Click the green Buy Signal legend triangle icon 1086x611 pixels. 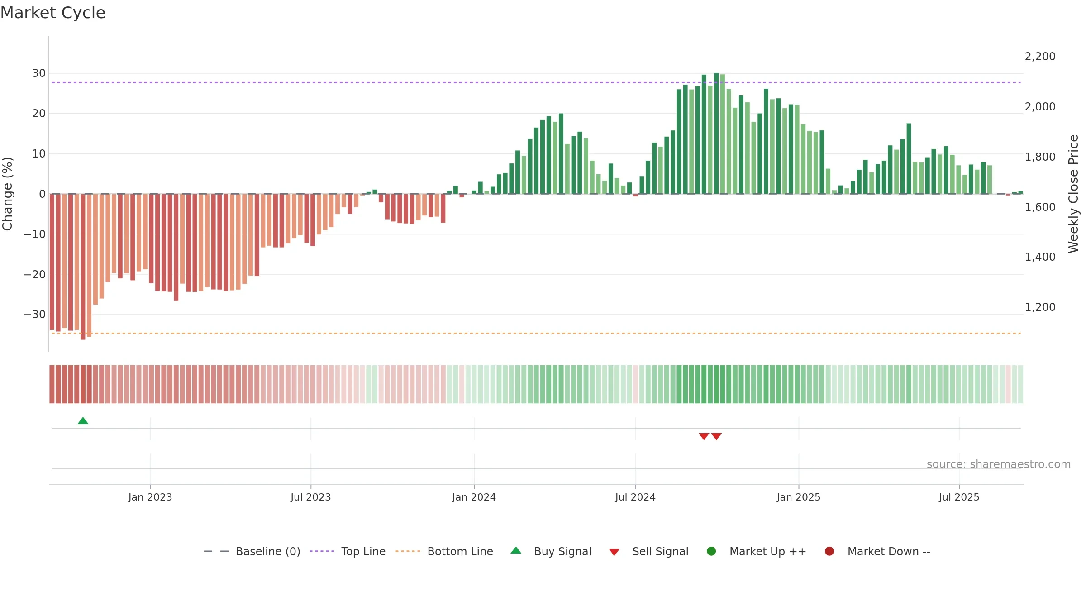point(516,550)
